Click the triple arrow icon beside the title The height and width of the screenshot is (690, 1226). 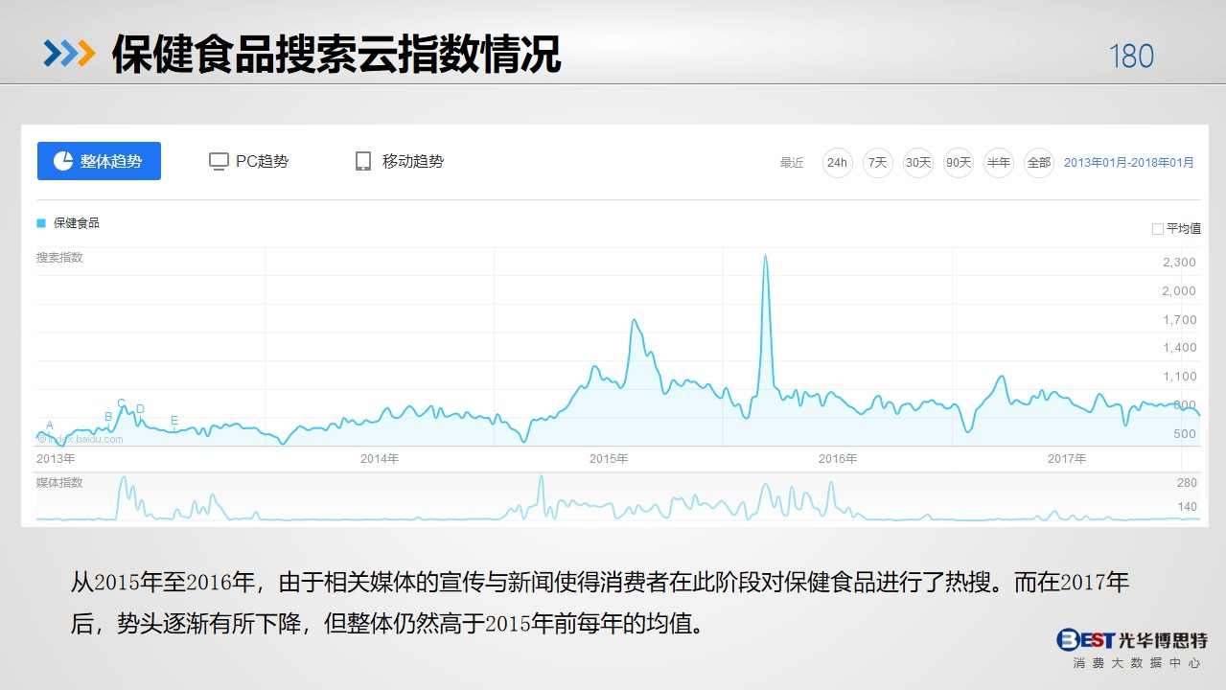pos(69,55)
